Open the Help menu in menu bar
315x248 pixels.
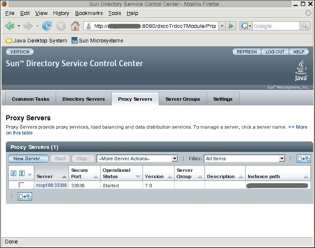pyautogui.click(x=133, y=13)
